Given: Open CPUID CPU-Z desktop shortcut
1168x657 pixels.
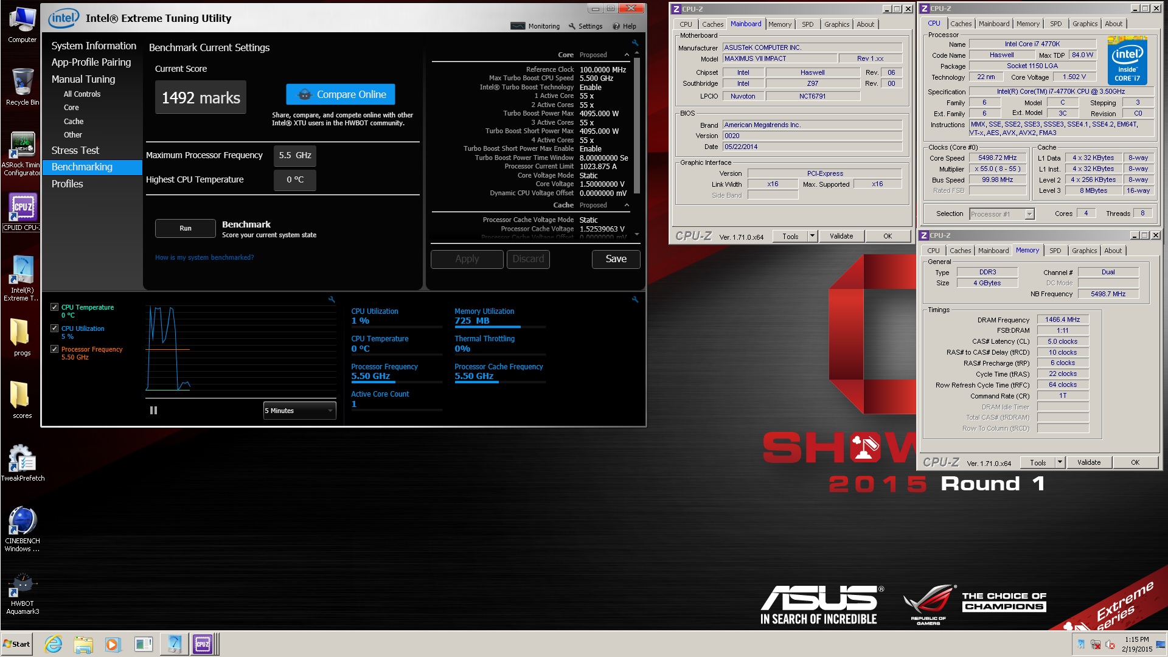Looking at the screenshot, I should pos(22,212).
